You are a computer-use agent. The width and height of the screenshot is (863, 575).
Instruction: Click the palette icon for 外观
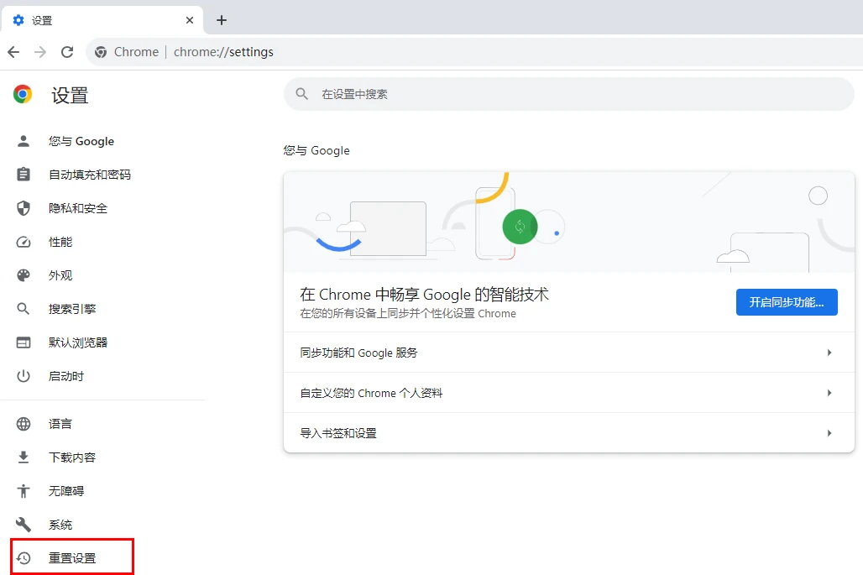pos(24,275)
